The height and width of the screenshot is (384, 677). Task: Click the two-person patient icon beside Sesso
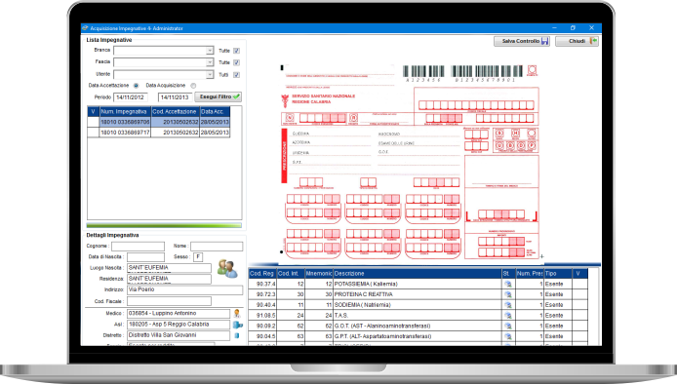[227, 268]
